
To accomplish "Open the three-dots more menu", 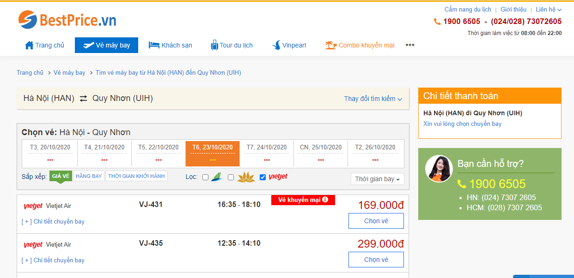I will coord(410,45).
